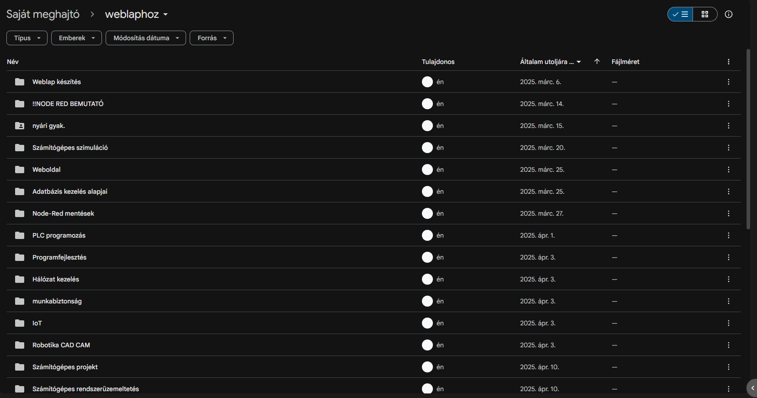Click the owner avatar in IoT row
The image size is (757, 398).
(x=427, y=323)
